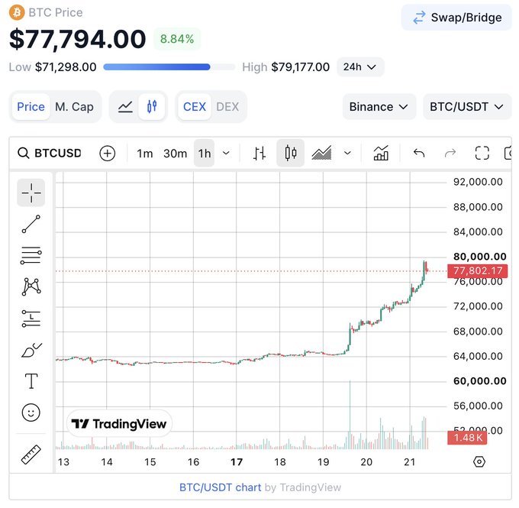
Task: Switch to M. Cap view
Action: point(74,107)
